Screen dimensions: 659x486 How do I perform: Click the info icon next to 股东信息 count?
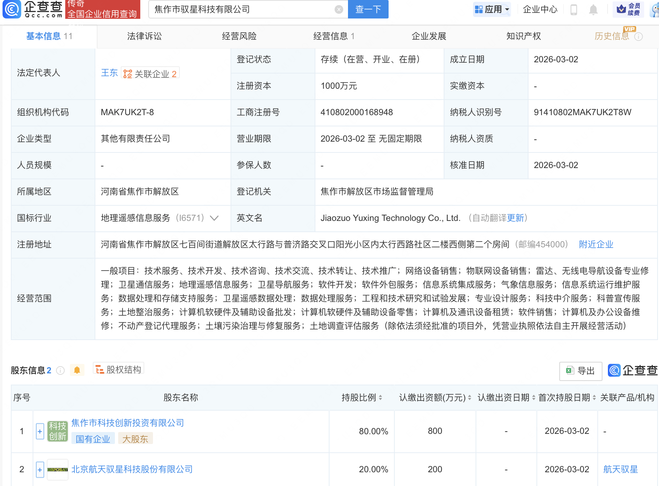[60, 371]
